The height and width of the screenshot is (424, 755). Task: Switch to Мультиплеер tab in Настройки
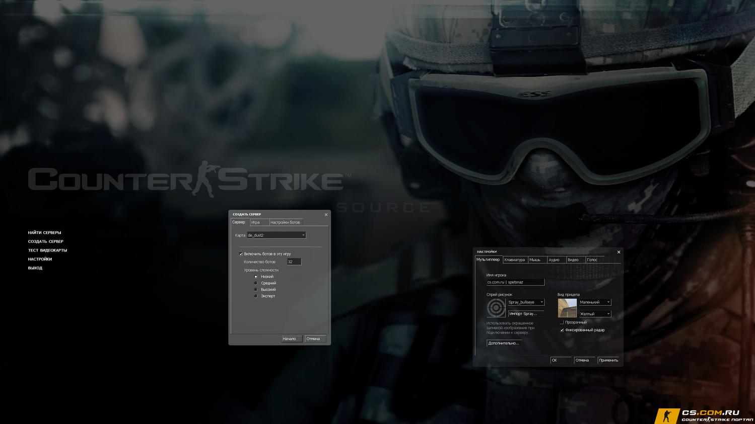pos(488,260)
